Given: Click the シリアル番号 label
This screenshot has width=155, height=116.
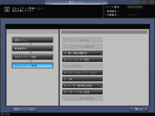Looking at the screenshot, I should tap(112, 7).
